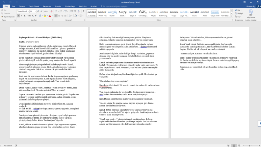
Task: Open Seç (select) dropdown
Action: (x=238, y=17)
